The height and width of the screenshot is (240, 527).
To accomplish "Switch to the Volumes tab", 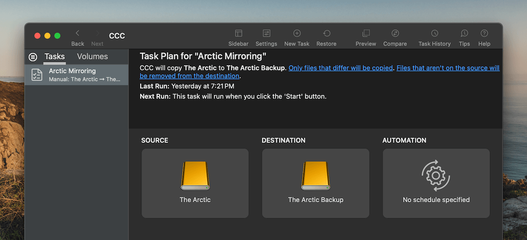I will pyautogui.click(x=92, y=57).
